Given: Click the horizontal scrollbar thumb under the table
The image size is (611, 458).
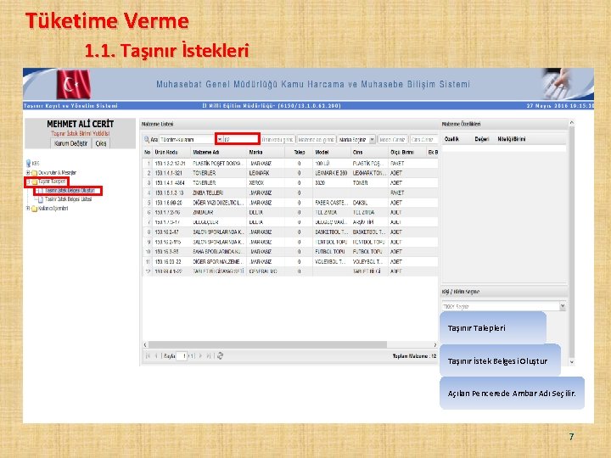Looking at the screenshot, I should tap(267, 344).
